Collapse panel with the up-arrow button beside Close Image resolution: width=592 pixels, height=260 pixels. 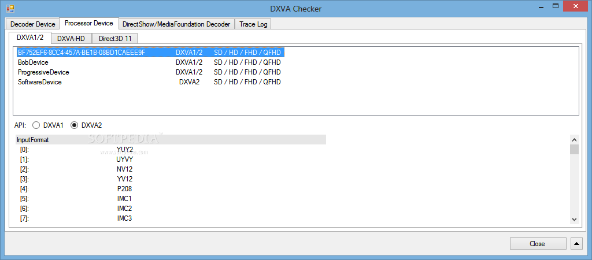(576, 244)
